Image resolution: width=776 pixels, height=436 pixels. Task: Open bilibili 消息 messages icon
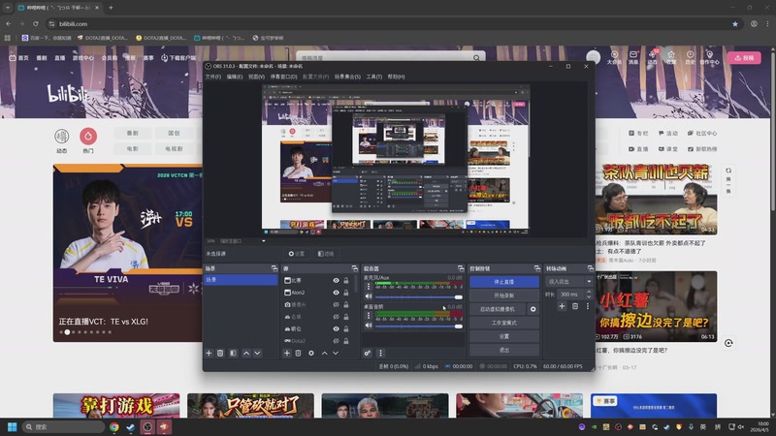(633, 57)
